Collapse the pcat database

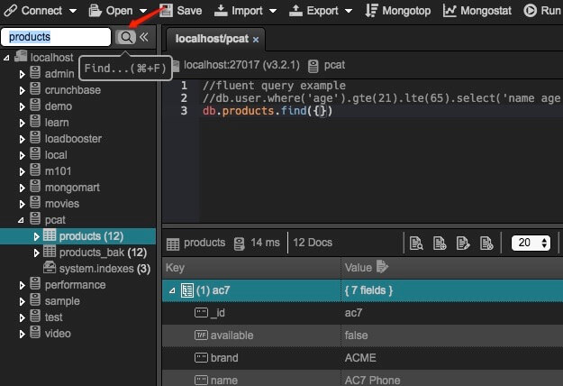[22, 220]
